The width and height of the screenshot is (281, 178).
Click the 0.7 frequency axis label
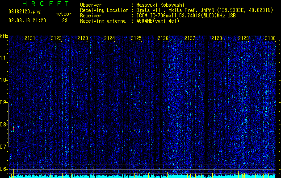(x=4, y=147)
